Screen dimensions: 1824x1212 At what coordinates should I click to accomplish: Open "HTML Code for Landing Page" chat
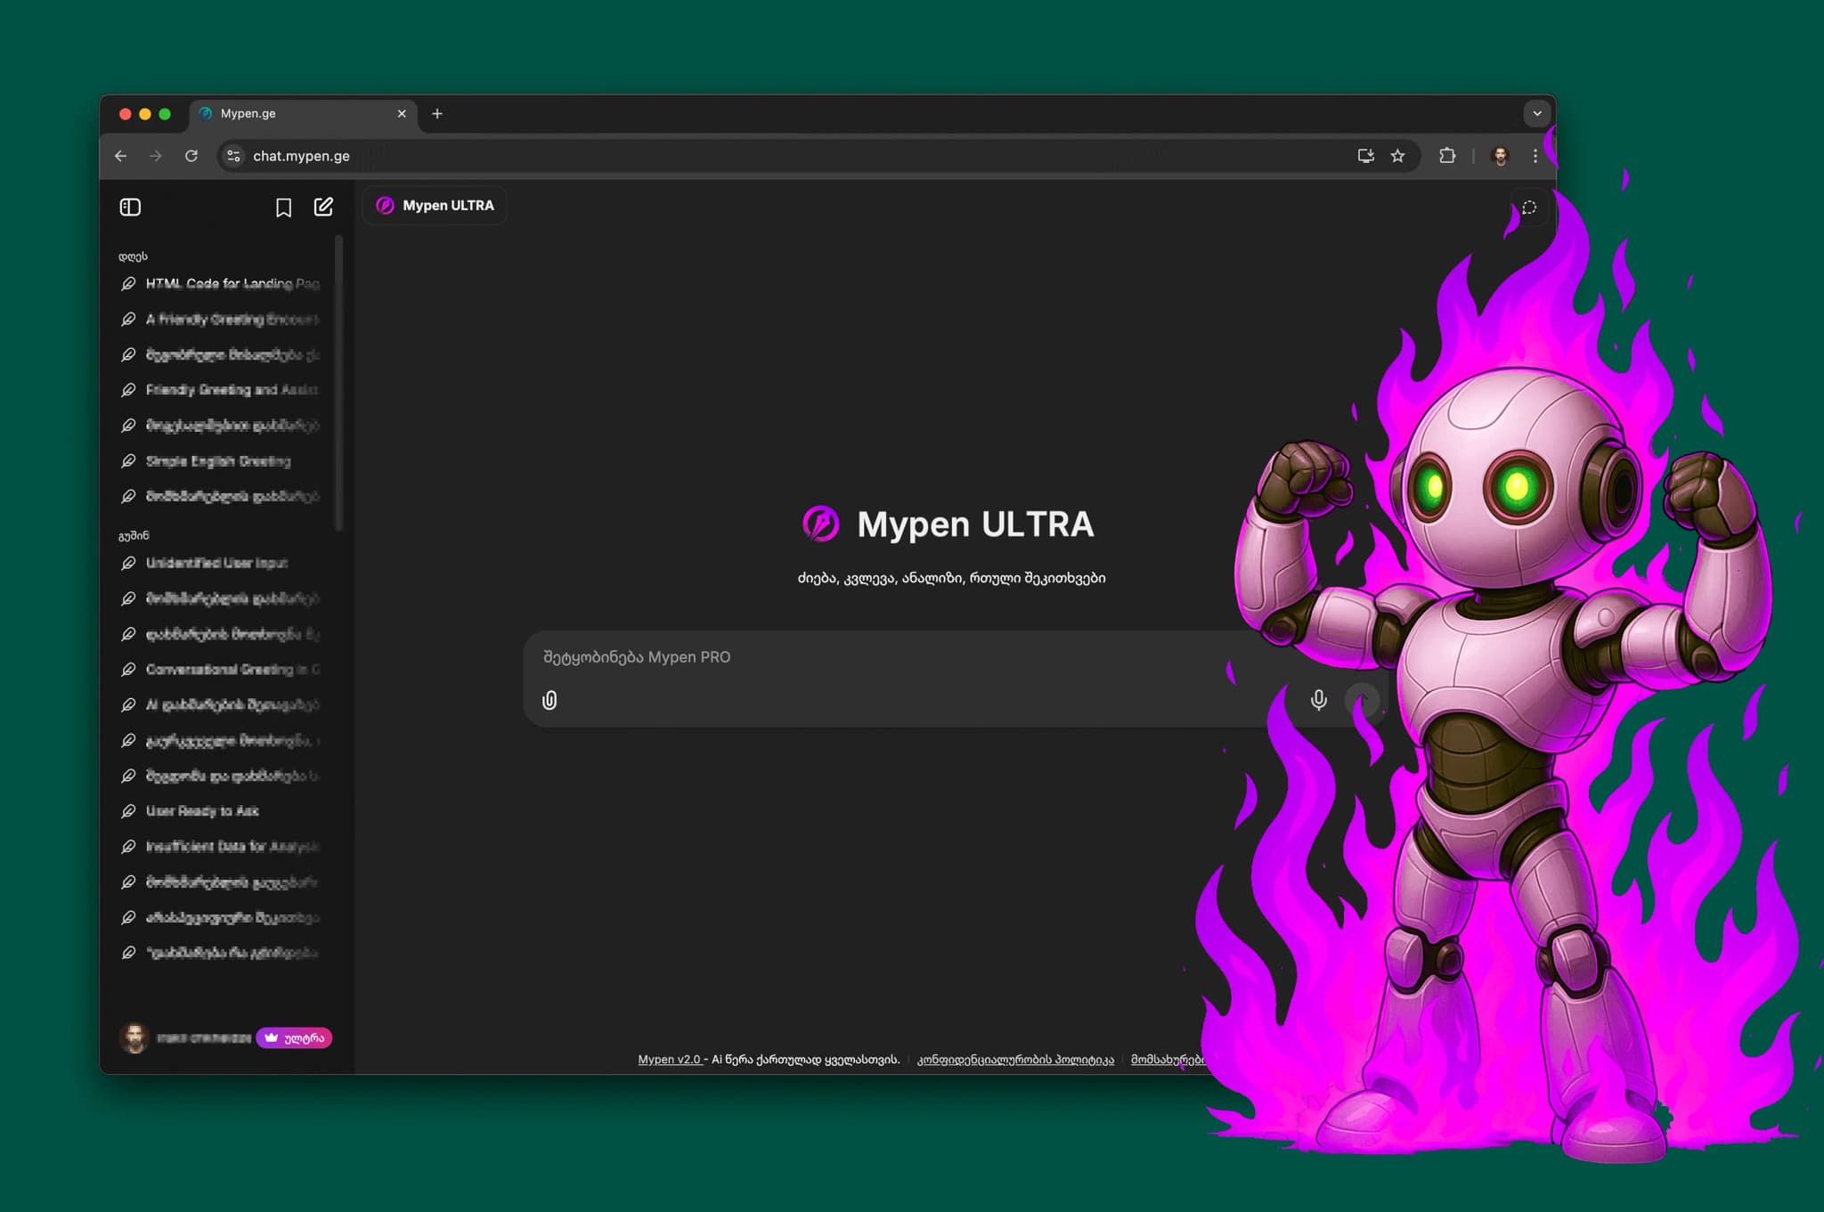click(230, 283)
